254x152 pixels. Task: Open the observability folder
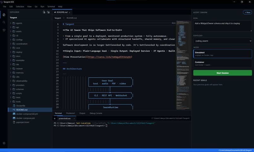click(x=22, y=81)
